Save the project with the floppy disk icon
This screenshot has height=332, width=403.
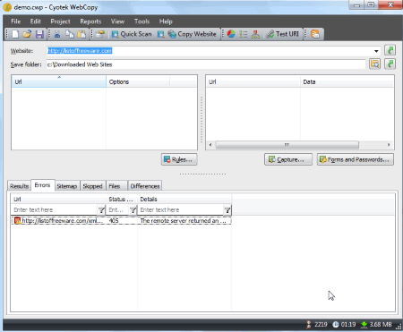39,34
